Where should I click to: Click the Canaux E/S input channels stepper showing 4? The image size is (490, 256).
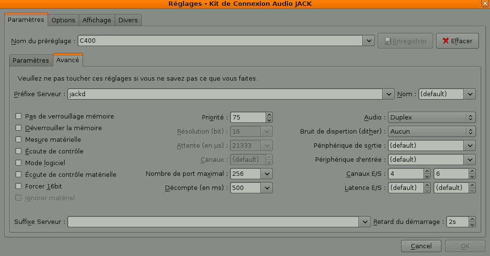pos(427,173)
